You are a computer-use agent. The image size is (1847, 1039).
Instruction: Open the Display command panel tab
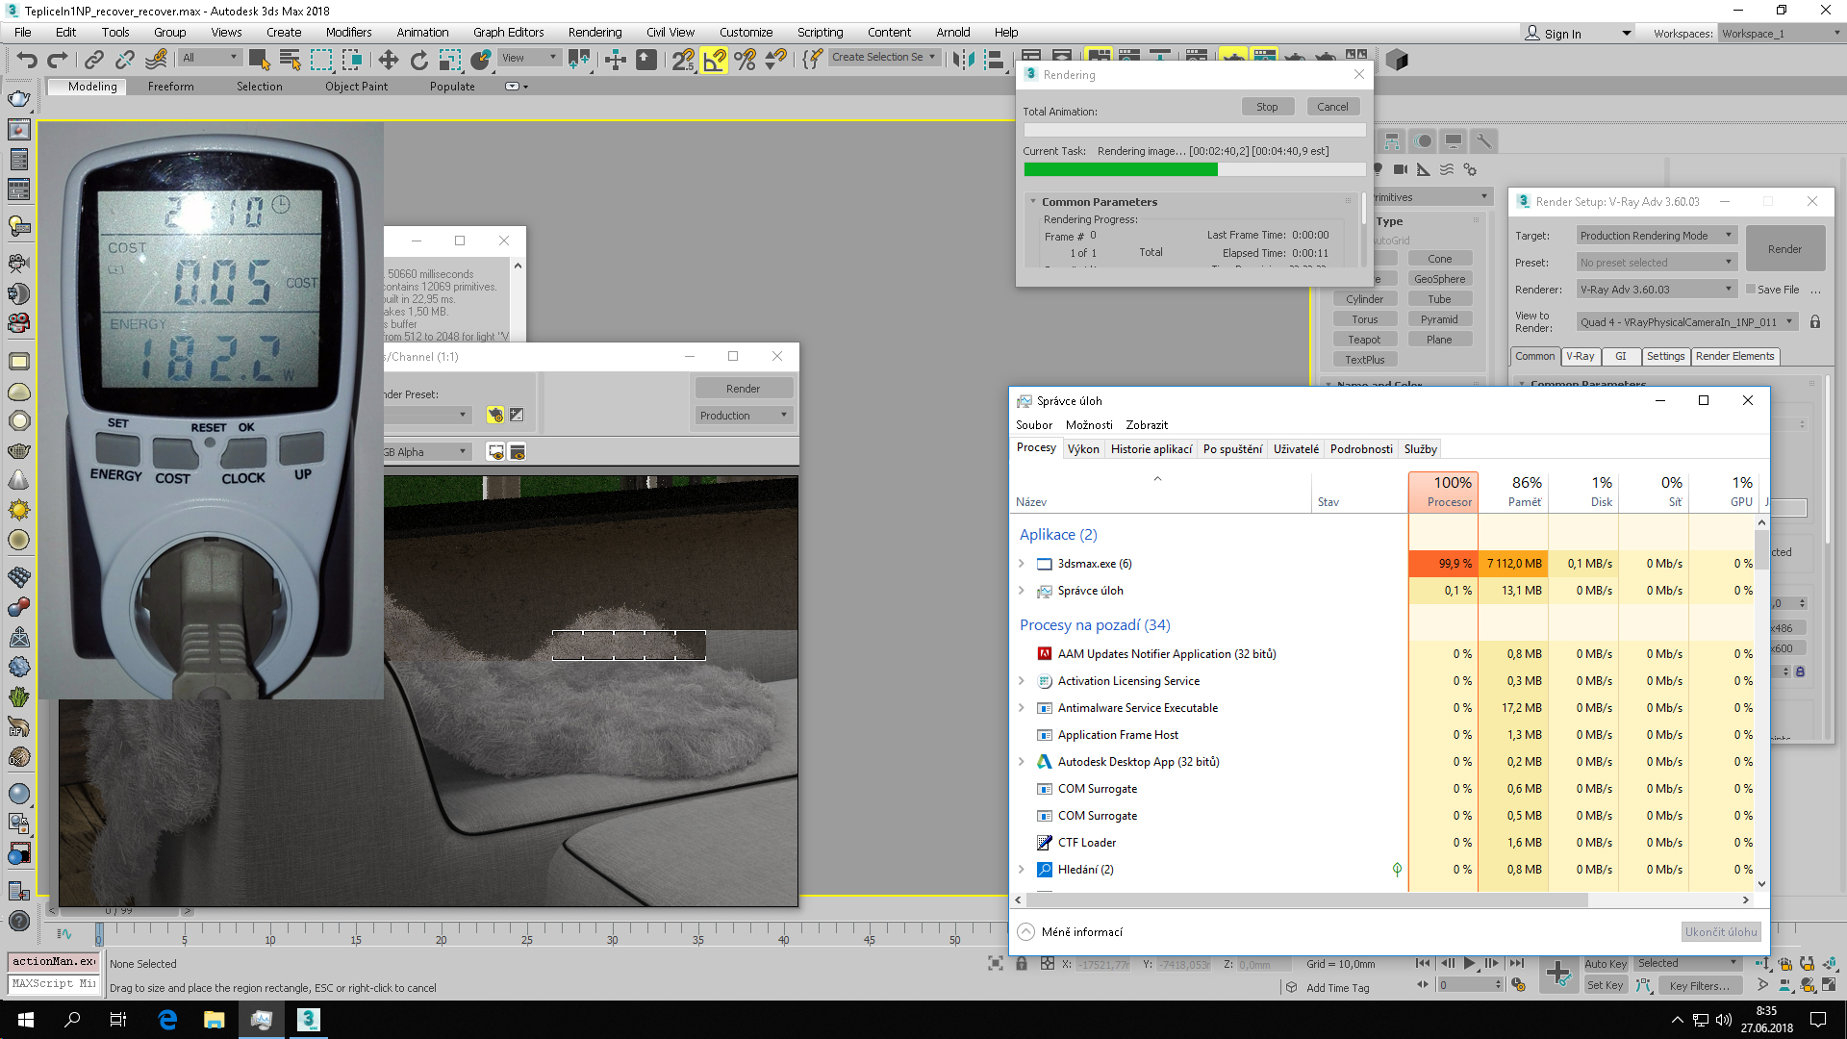click(1454, 141)
